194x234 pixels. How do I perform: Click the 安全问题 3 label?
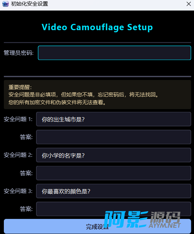[x=18, y=191]
